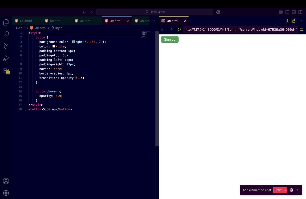Click the 3c.html breadcrumb item
The height and width of the screenshot is (199, 306).
click(38, 28)
